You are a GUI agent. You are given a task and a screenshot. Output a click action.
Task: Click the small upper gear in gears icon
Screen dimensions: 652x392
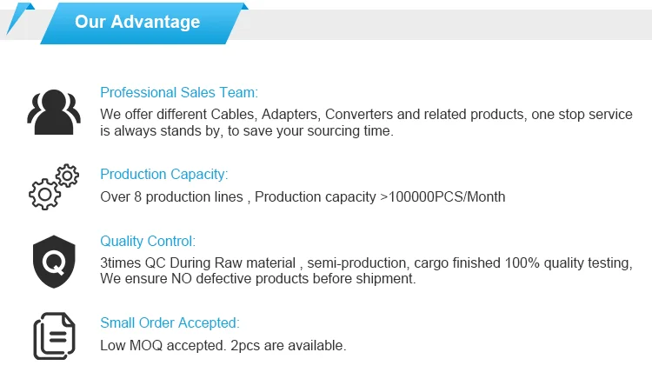click(x=67, y=176)
